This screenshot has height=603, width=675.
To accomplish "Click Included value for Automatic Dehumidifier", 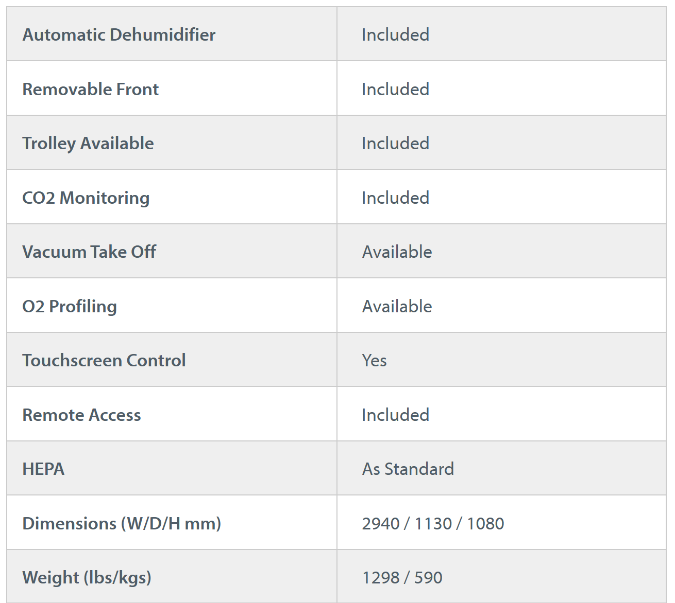I will (395, 34).
